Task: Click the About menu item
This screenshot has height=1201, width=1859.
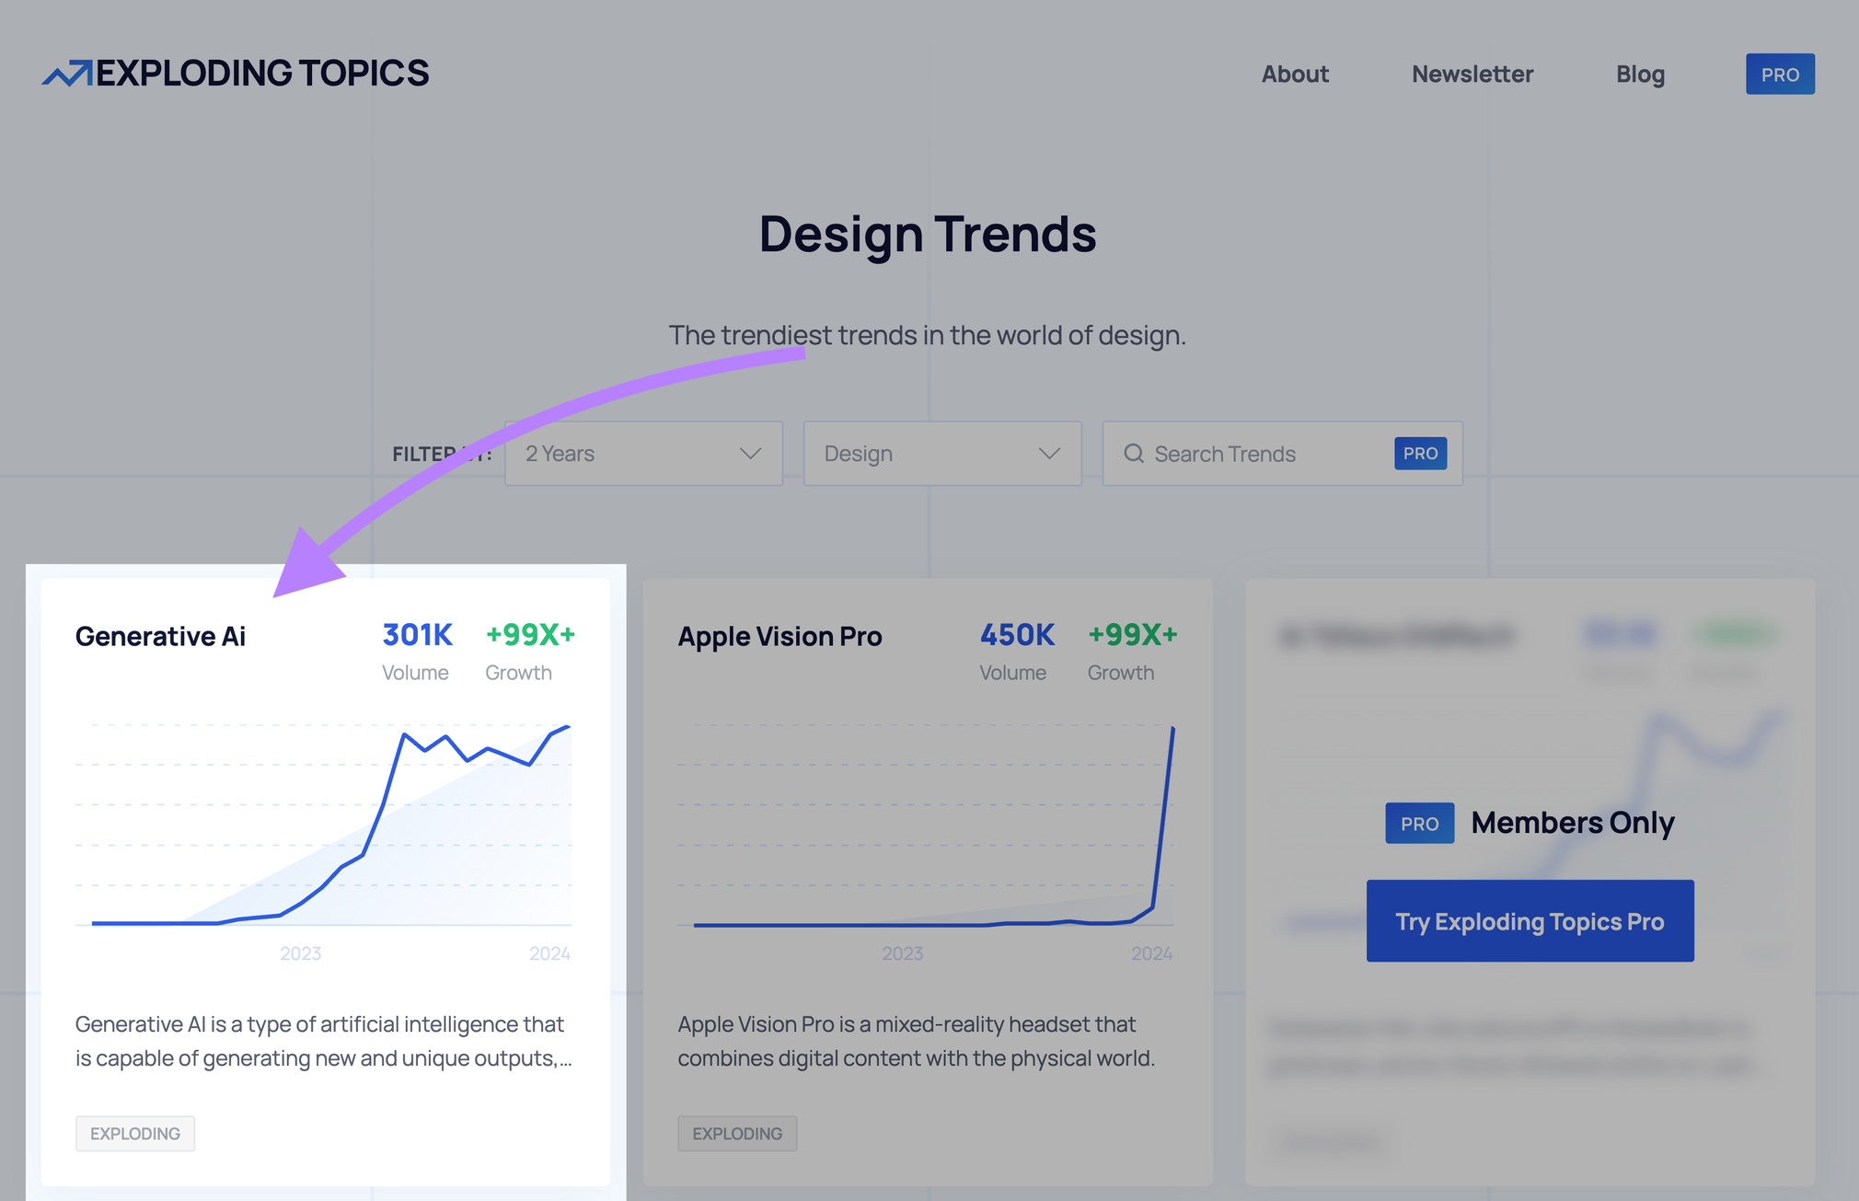Action: [1296, 74]
